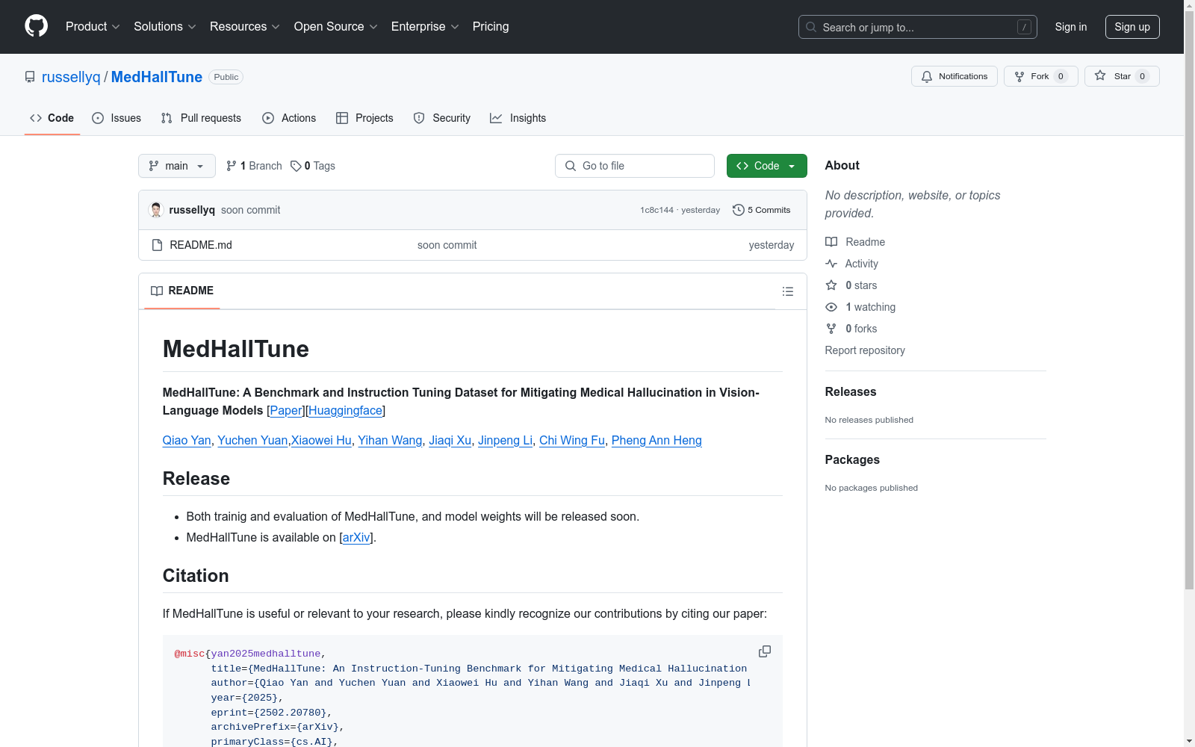
Task: Click the russellyq avatar image
Action: click(x=156, y=210)
